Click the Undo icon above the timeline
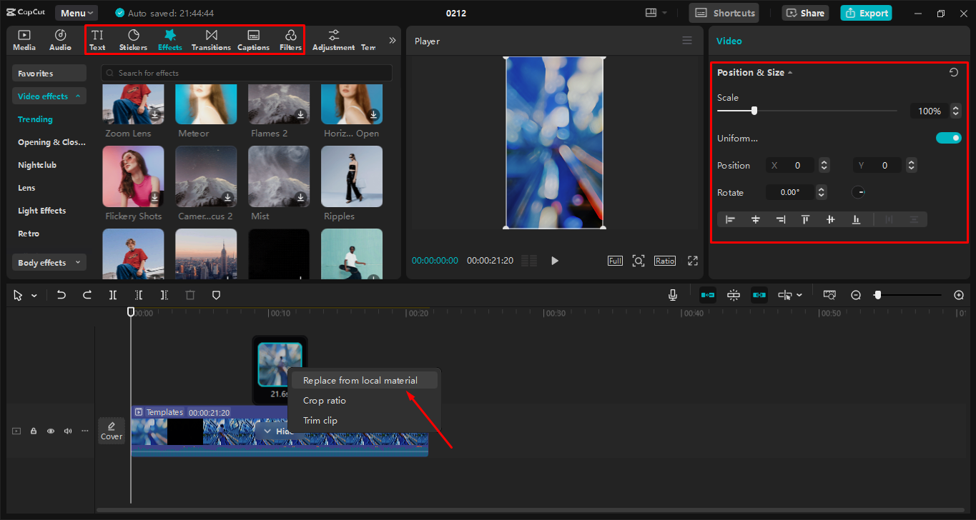 point(61,294)
